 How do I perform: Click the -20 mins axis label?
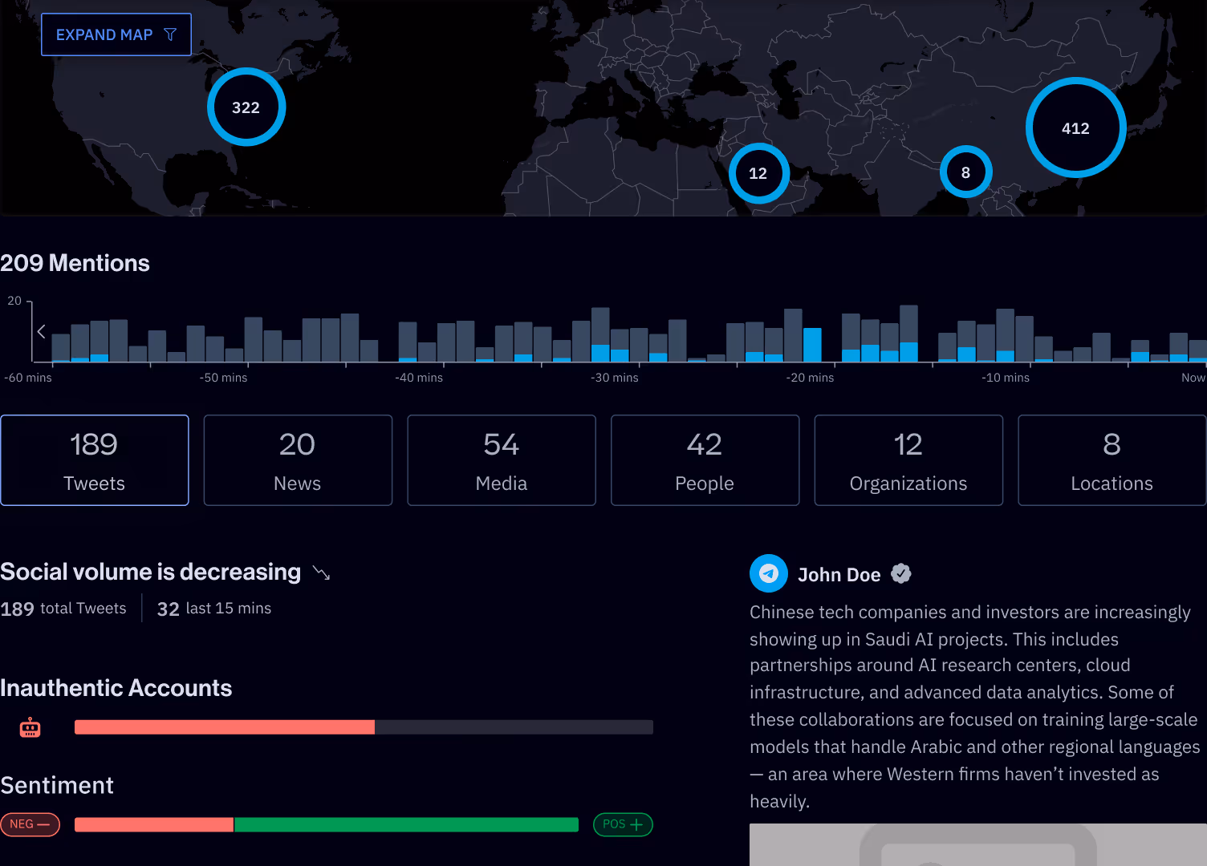pyautogui.click(x=811, y=378)
